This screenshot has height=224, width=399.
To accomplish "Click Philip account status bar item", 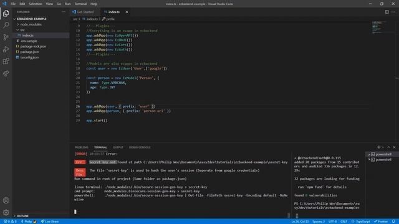I will point(29,222).
